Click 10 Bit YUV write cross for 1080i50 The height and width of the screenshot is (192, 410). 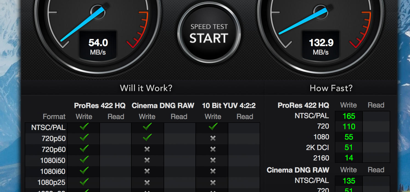pos(213,160)
